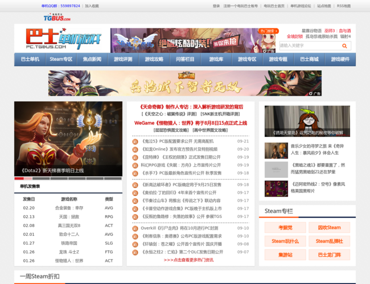Click the 登录 link in top bar
Image resolution: width=370 pixels, height=284 pixels.
pyautogui.click(x=216, y=6)
